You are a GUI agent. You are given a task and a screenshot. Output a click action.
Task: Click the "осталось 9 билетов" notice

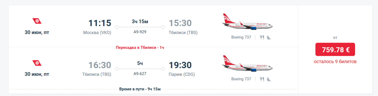click(x=335, y=62)
